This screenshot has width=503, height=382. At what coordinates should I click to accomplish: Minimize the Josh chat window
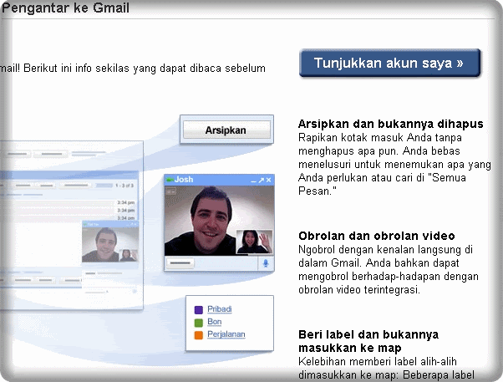coord(253,181)
